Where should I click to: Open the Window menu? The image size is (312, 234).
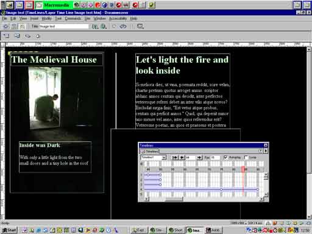[x=99, y=18]
